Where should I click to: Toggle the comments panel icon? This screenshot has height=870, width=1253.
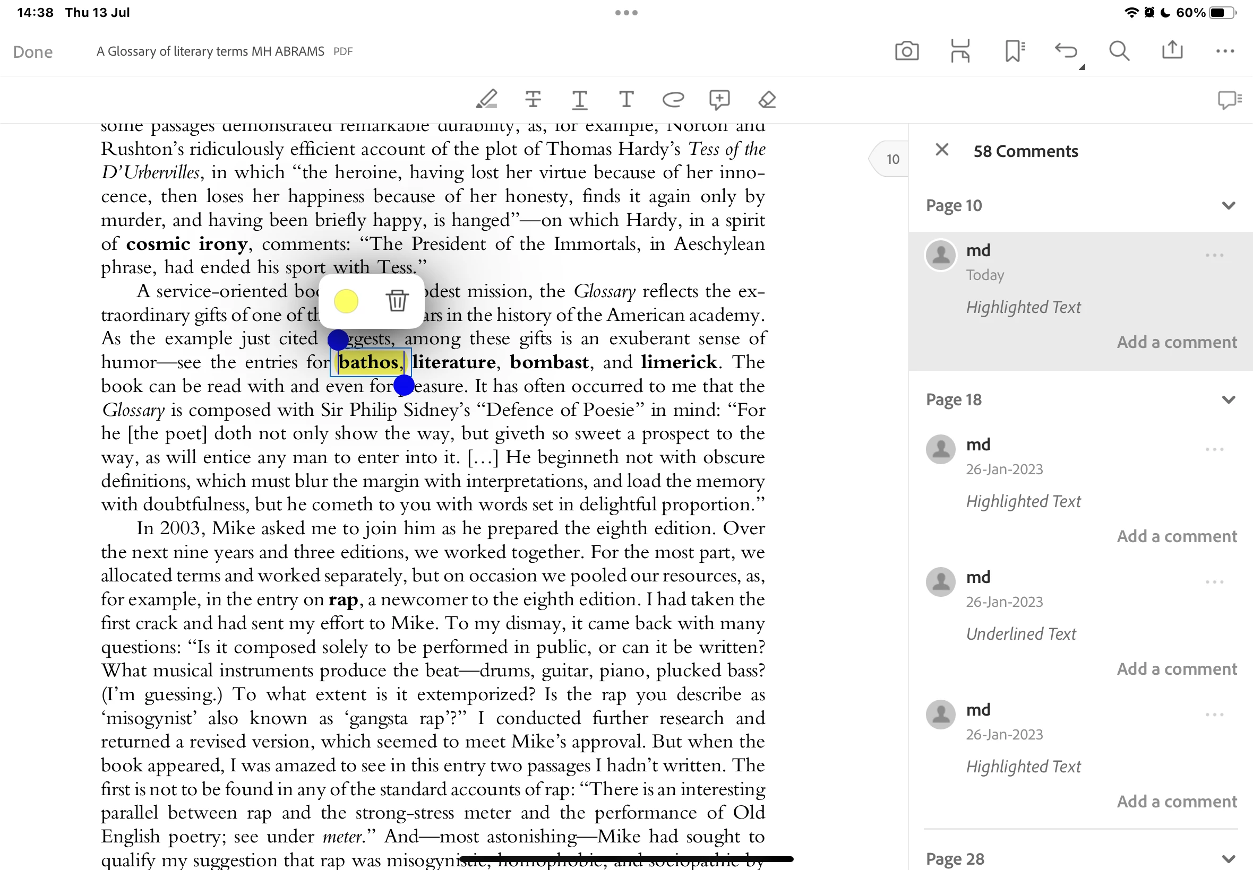point(1229,99)
